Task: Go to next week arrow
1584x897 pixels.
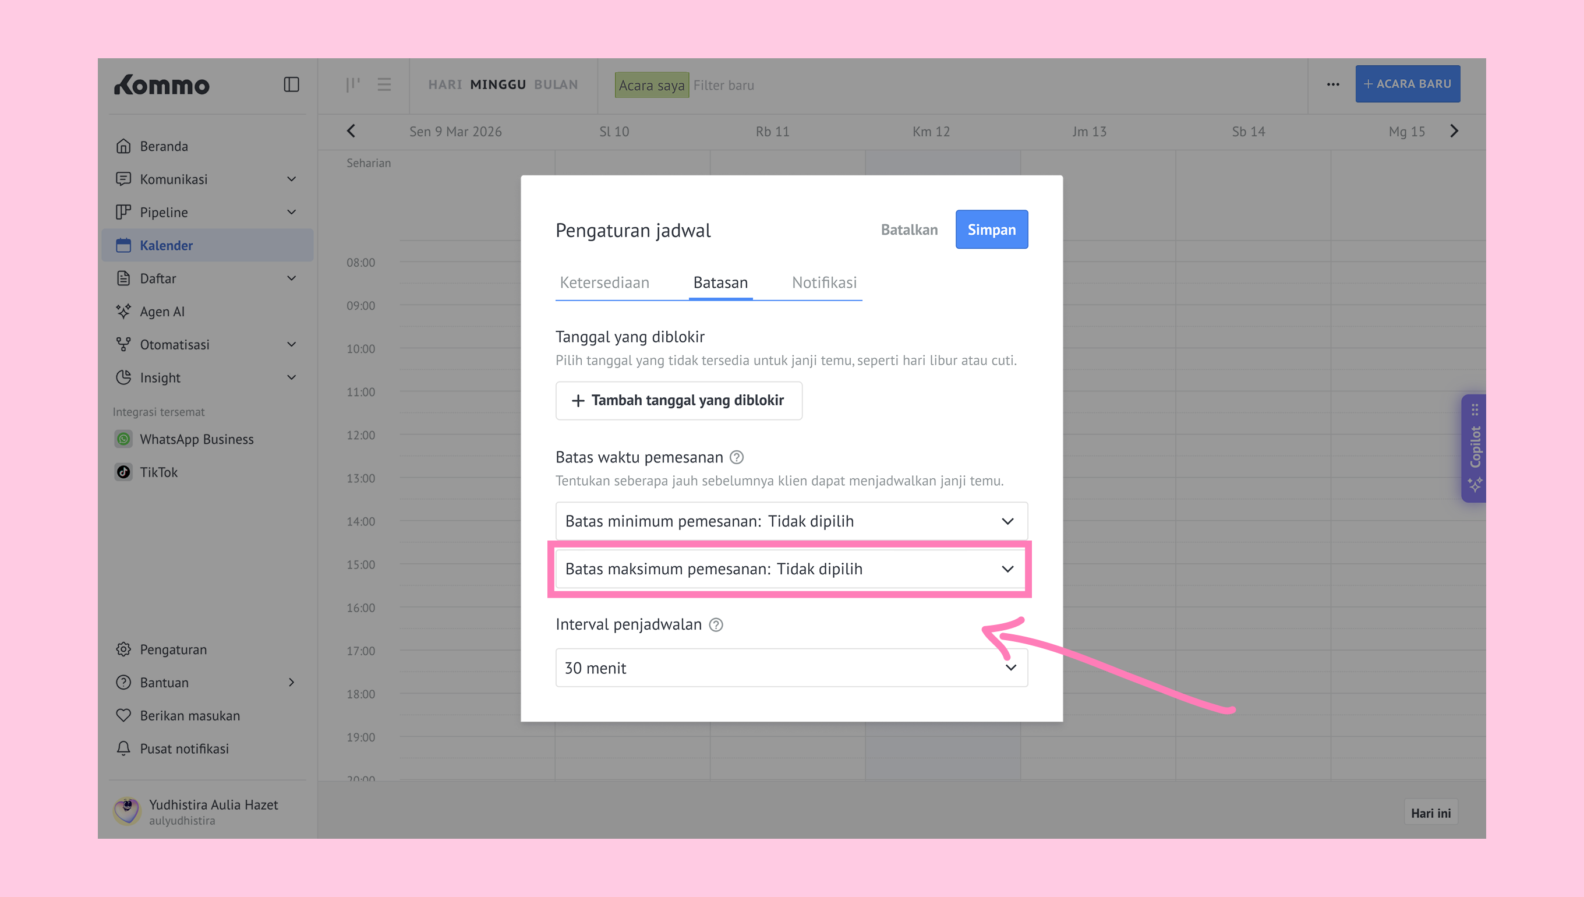Action: [x=1454, y=131]
